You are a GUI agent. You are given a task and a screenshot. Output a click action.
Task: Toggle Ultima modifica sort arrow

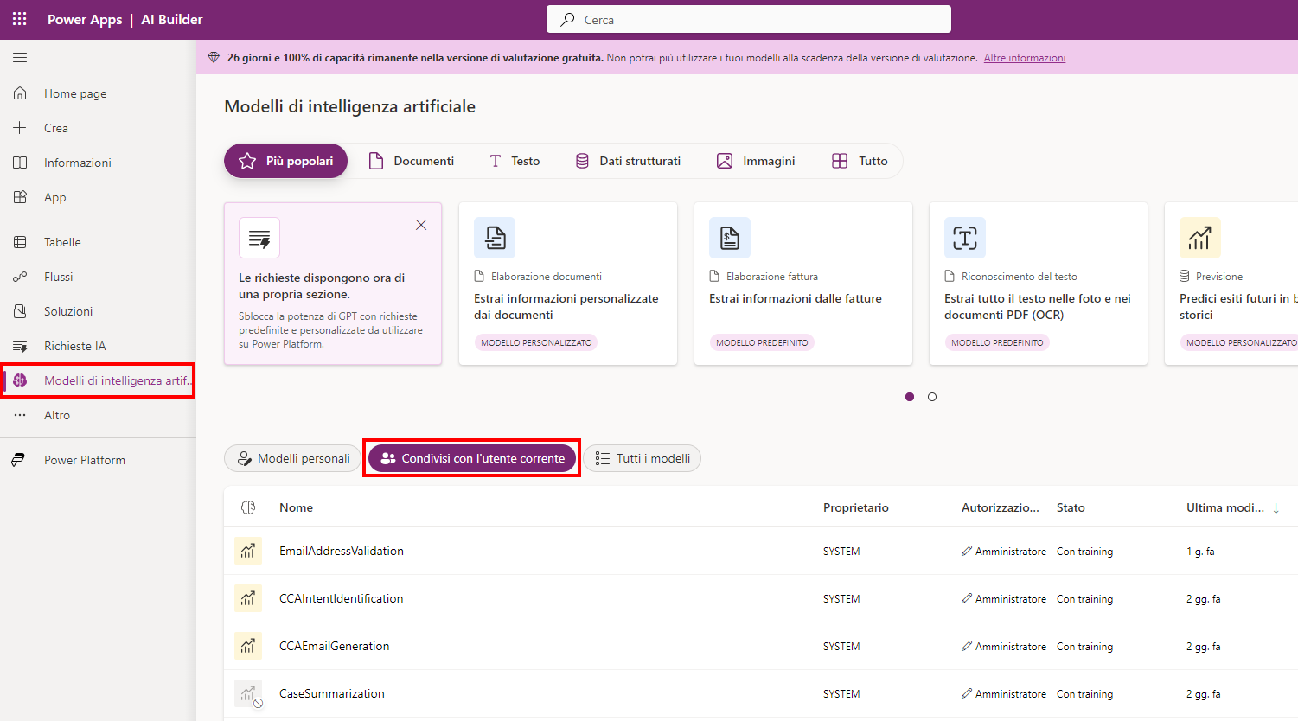pyautogui.click(x=1276, y=507)
